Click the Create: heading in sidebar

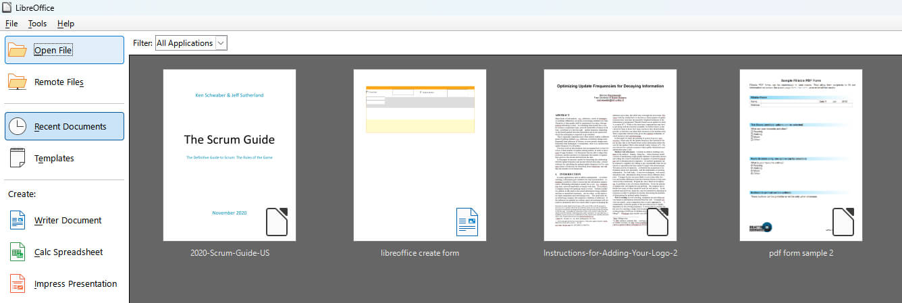tap(22, 194)
